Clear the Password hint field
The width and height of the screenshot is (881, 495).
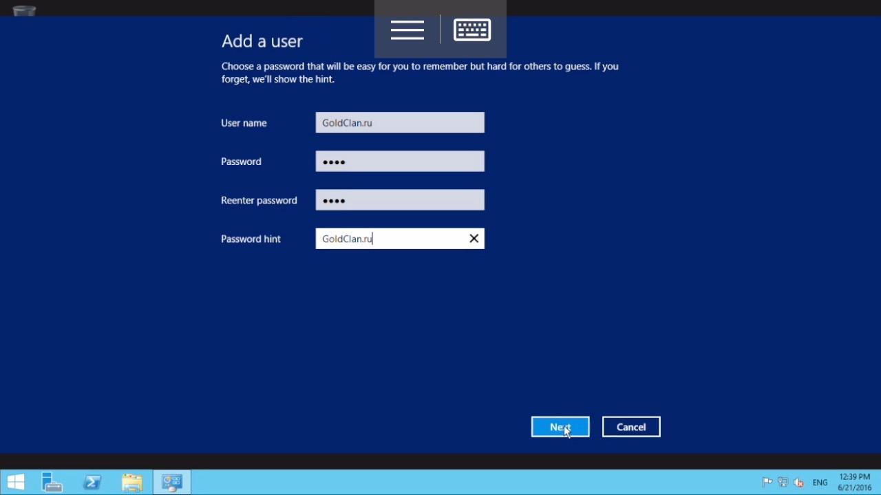474,239
